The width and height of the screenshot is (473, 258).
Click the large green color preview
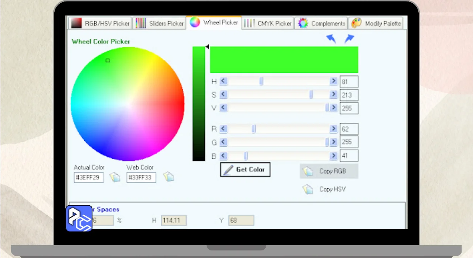(284, 60)
